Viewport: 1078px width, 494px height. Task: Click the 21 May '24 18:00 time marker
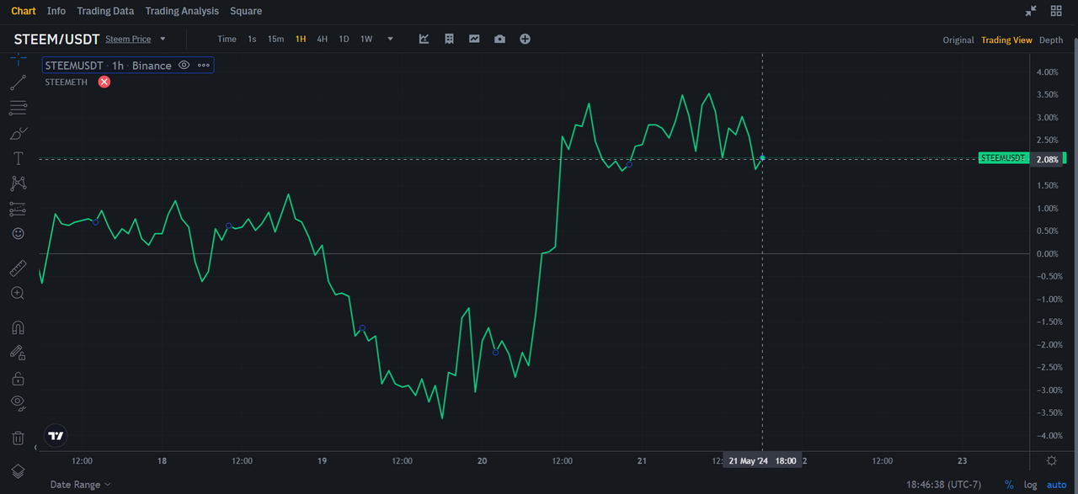coord(763,461)
